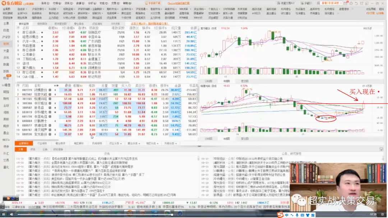Switch to 行业板块 tab

point(42,143)
